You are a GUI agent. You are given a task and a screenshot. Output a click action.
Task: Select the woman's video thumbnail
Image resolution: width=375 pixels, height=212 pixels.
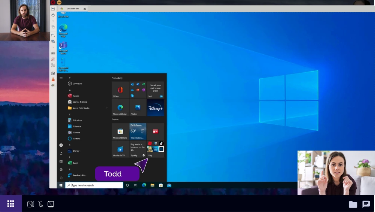tap(336, 173)
